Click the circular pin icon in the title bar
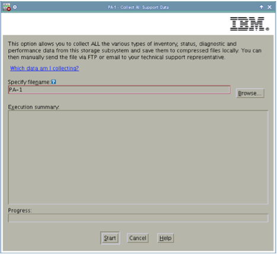277x255 pixels. tap(15, 7)
